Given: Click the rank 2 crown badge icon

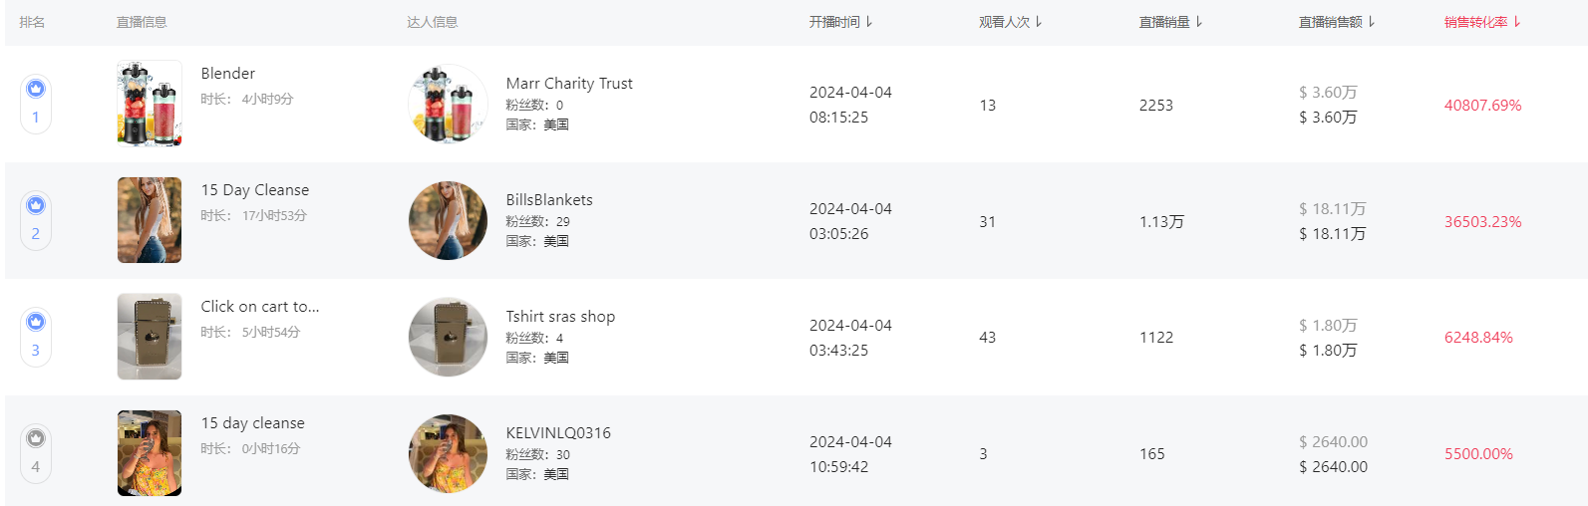Looking at the screenshot, I should coord(36,205).
